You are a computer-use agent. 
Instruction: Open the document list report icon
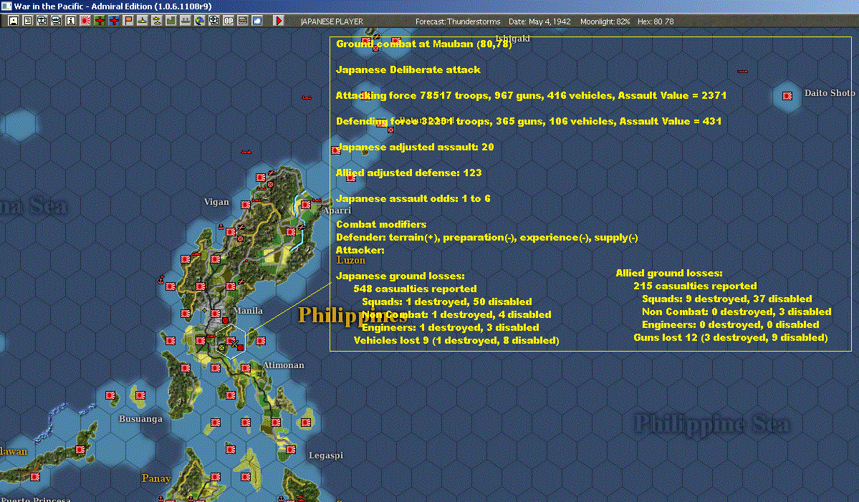pos(28,21)
